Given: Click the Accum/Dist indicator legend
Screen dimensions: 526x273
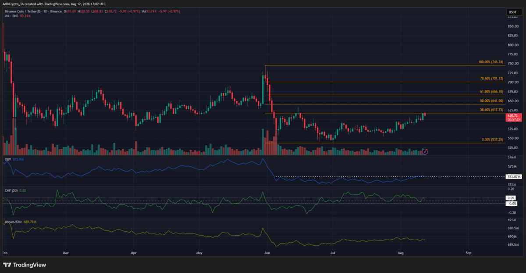Looking at the screenshot, I should (20, 222).
